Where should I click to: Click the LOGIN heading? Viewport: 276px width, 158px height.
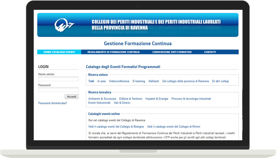coord(43,67)
